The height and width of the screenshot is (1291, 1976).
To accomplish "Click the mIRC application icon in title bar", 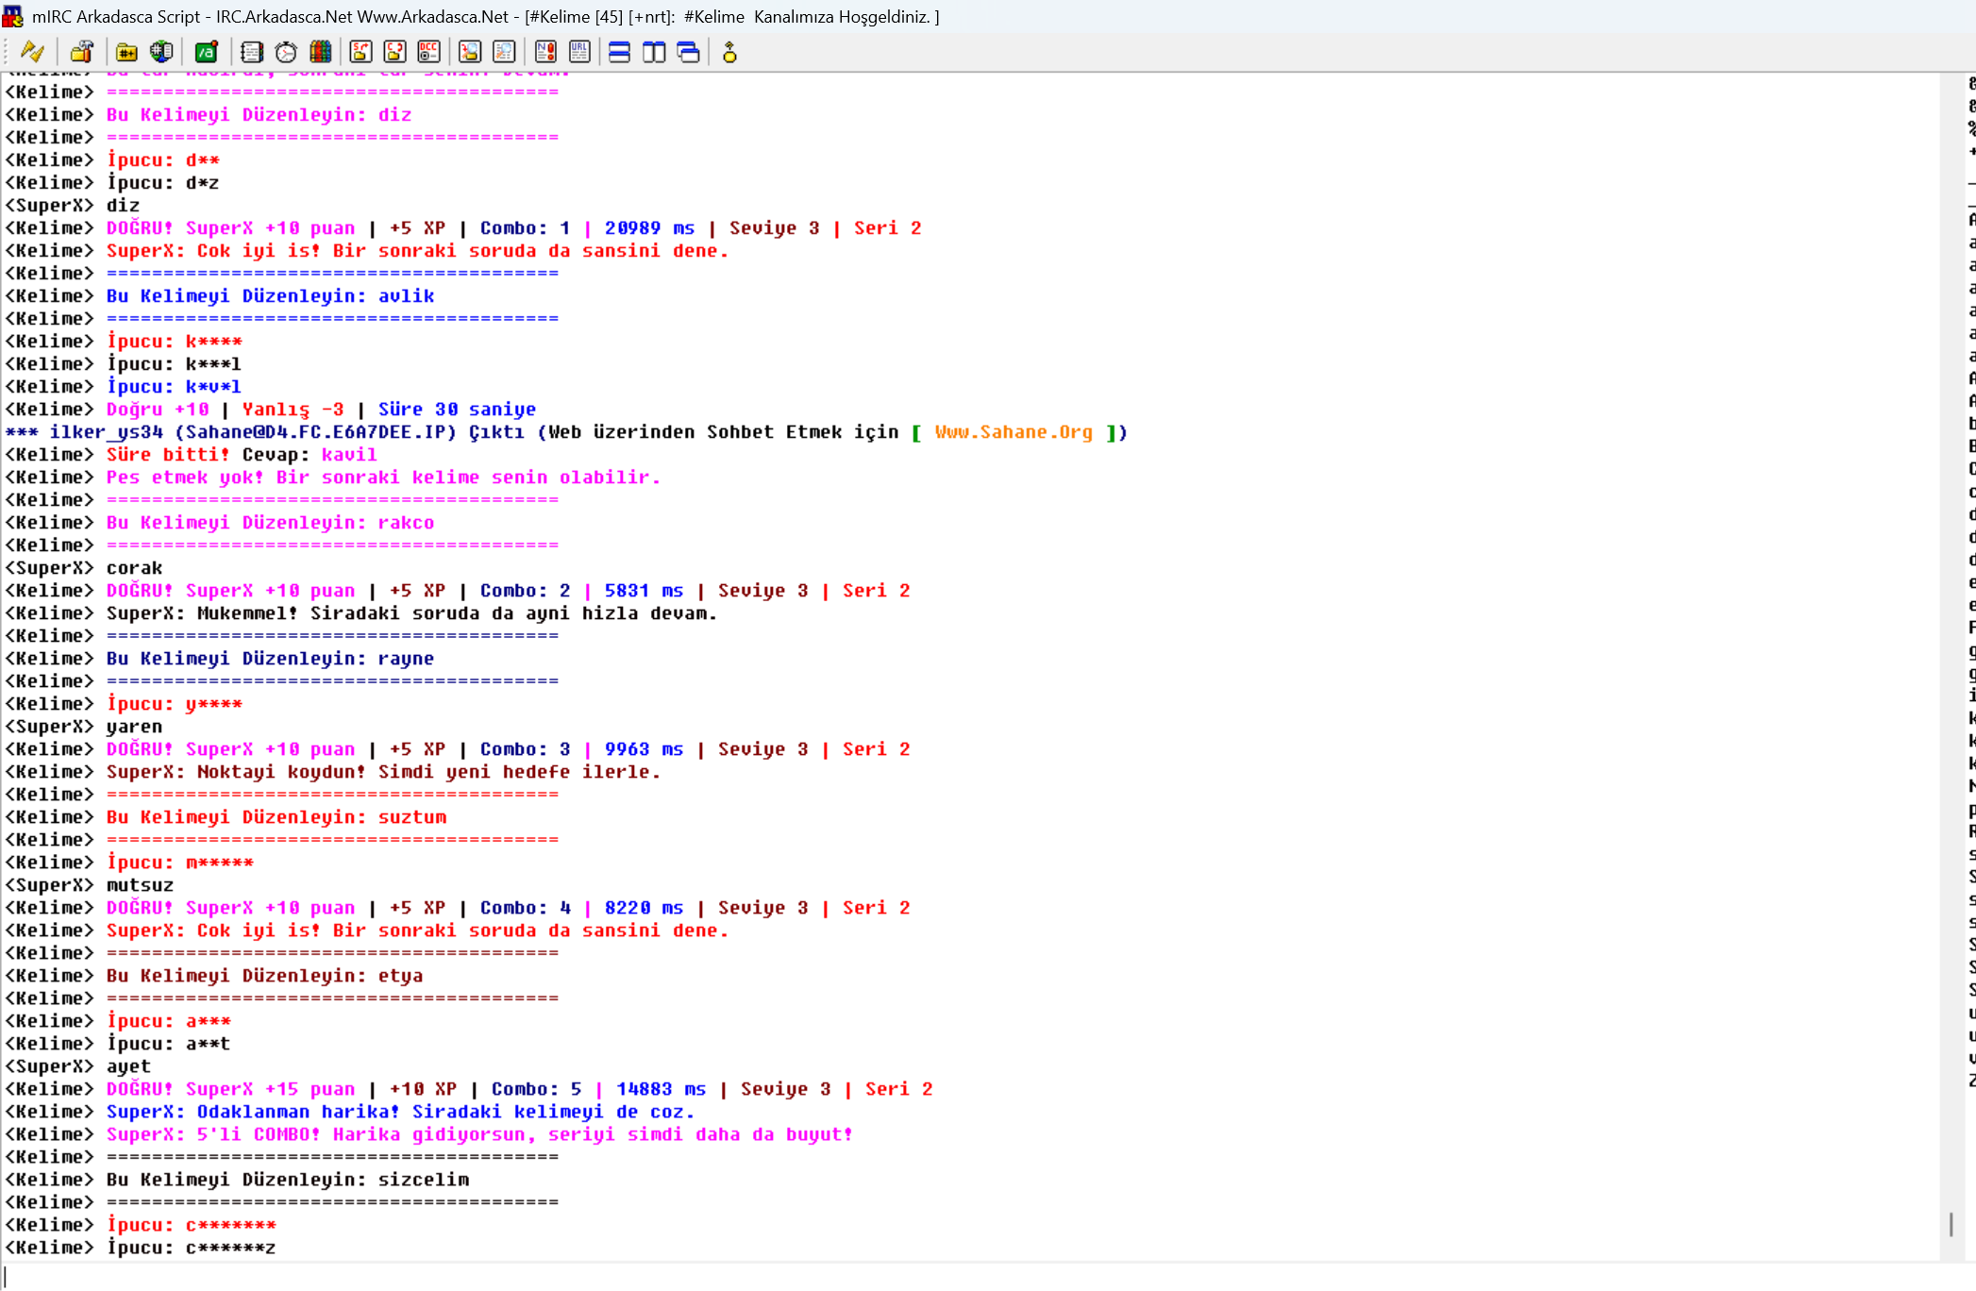I will (x=12, y=16).
